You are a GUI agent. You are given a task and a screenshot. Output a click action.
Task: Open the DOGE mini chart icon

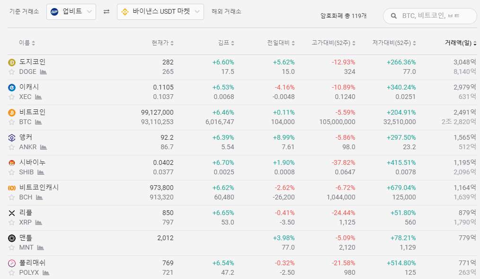[x=44, y=72]
